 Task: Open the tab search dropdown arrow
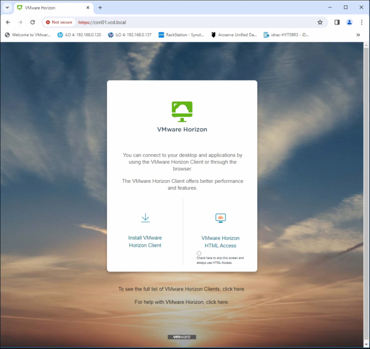[7, 7]
